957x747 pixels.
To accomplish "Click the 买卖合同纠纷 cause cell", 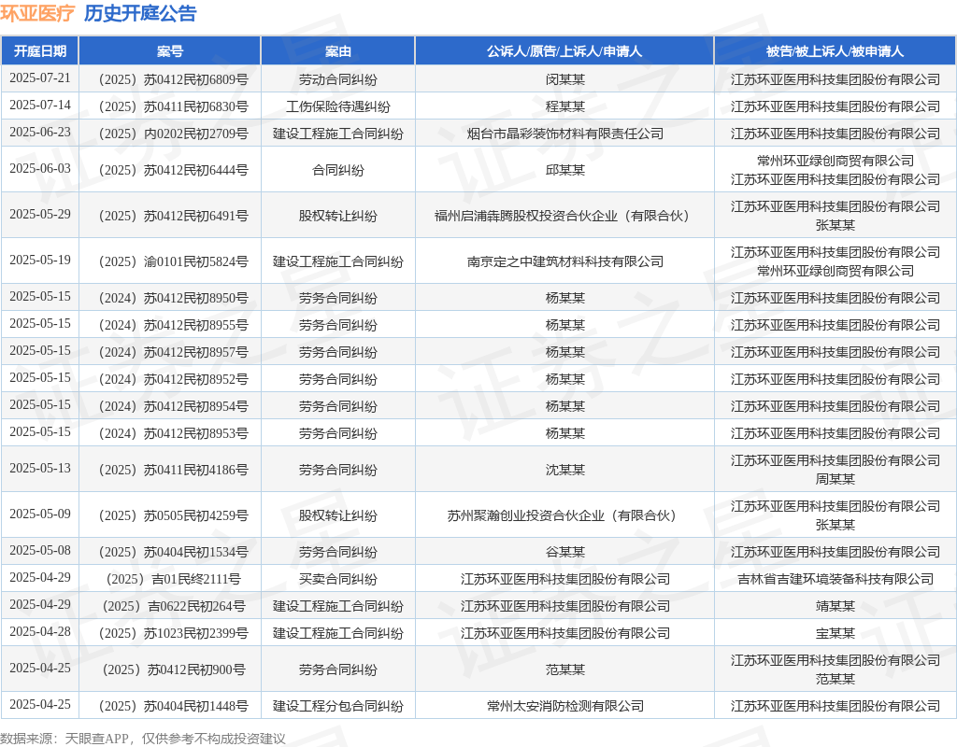I will (x=337, y=579).
